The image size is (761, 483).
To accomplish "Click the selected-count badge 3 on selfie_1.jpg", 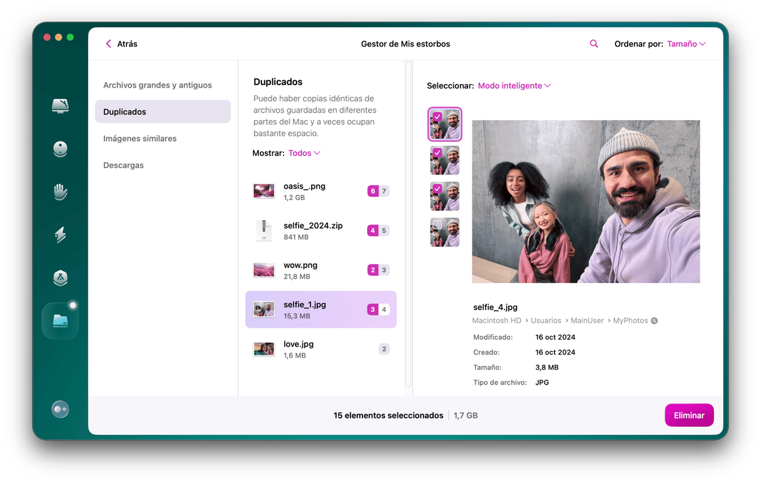I will click(x=373, y=309).
